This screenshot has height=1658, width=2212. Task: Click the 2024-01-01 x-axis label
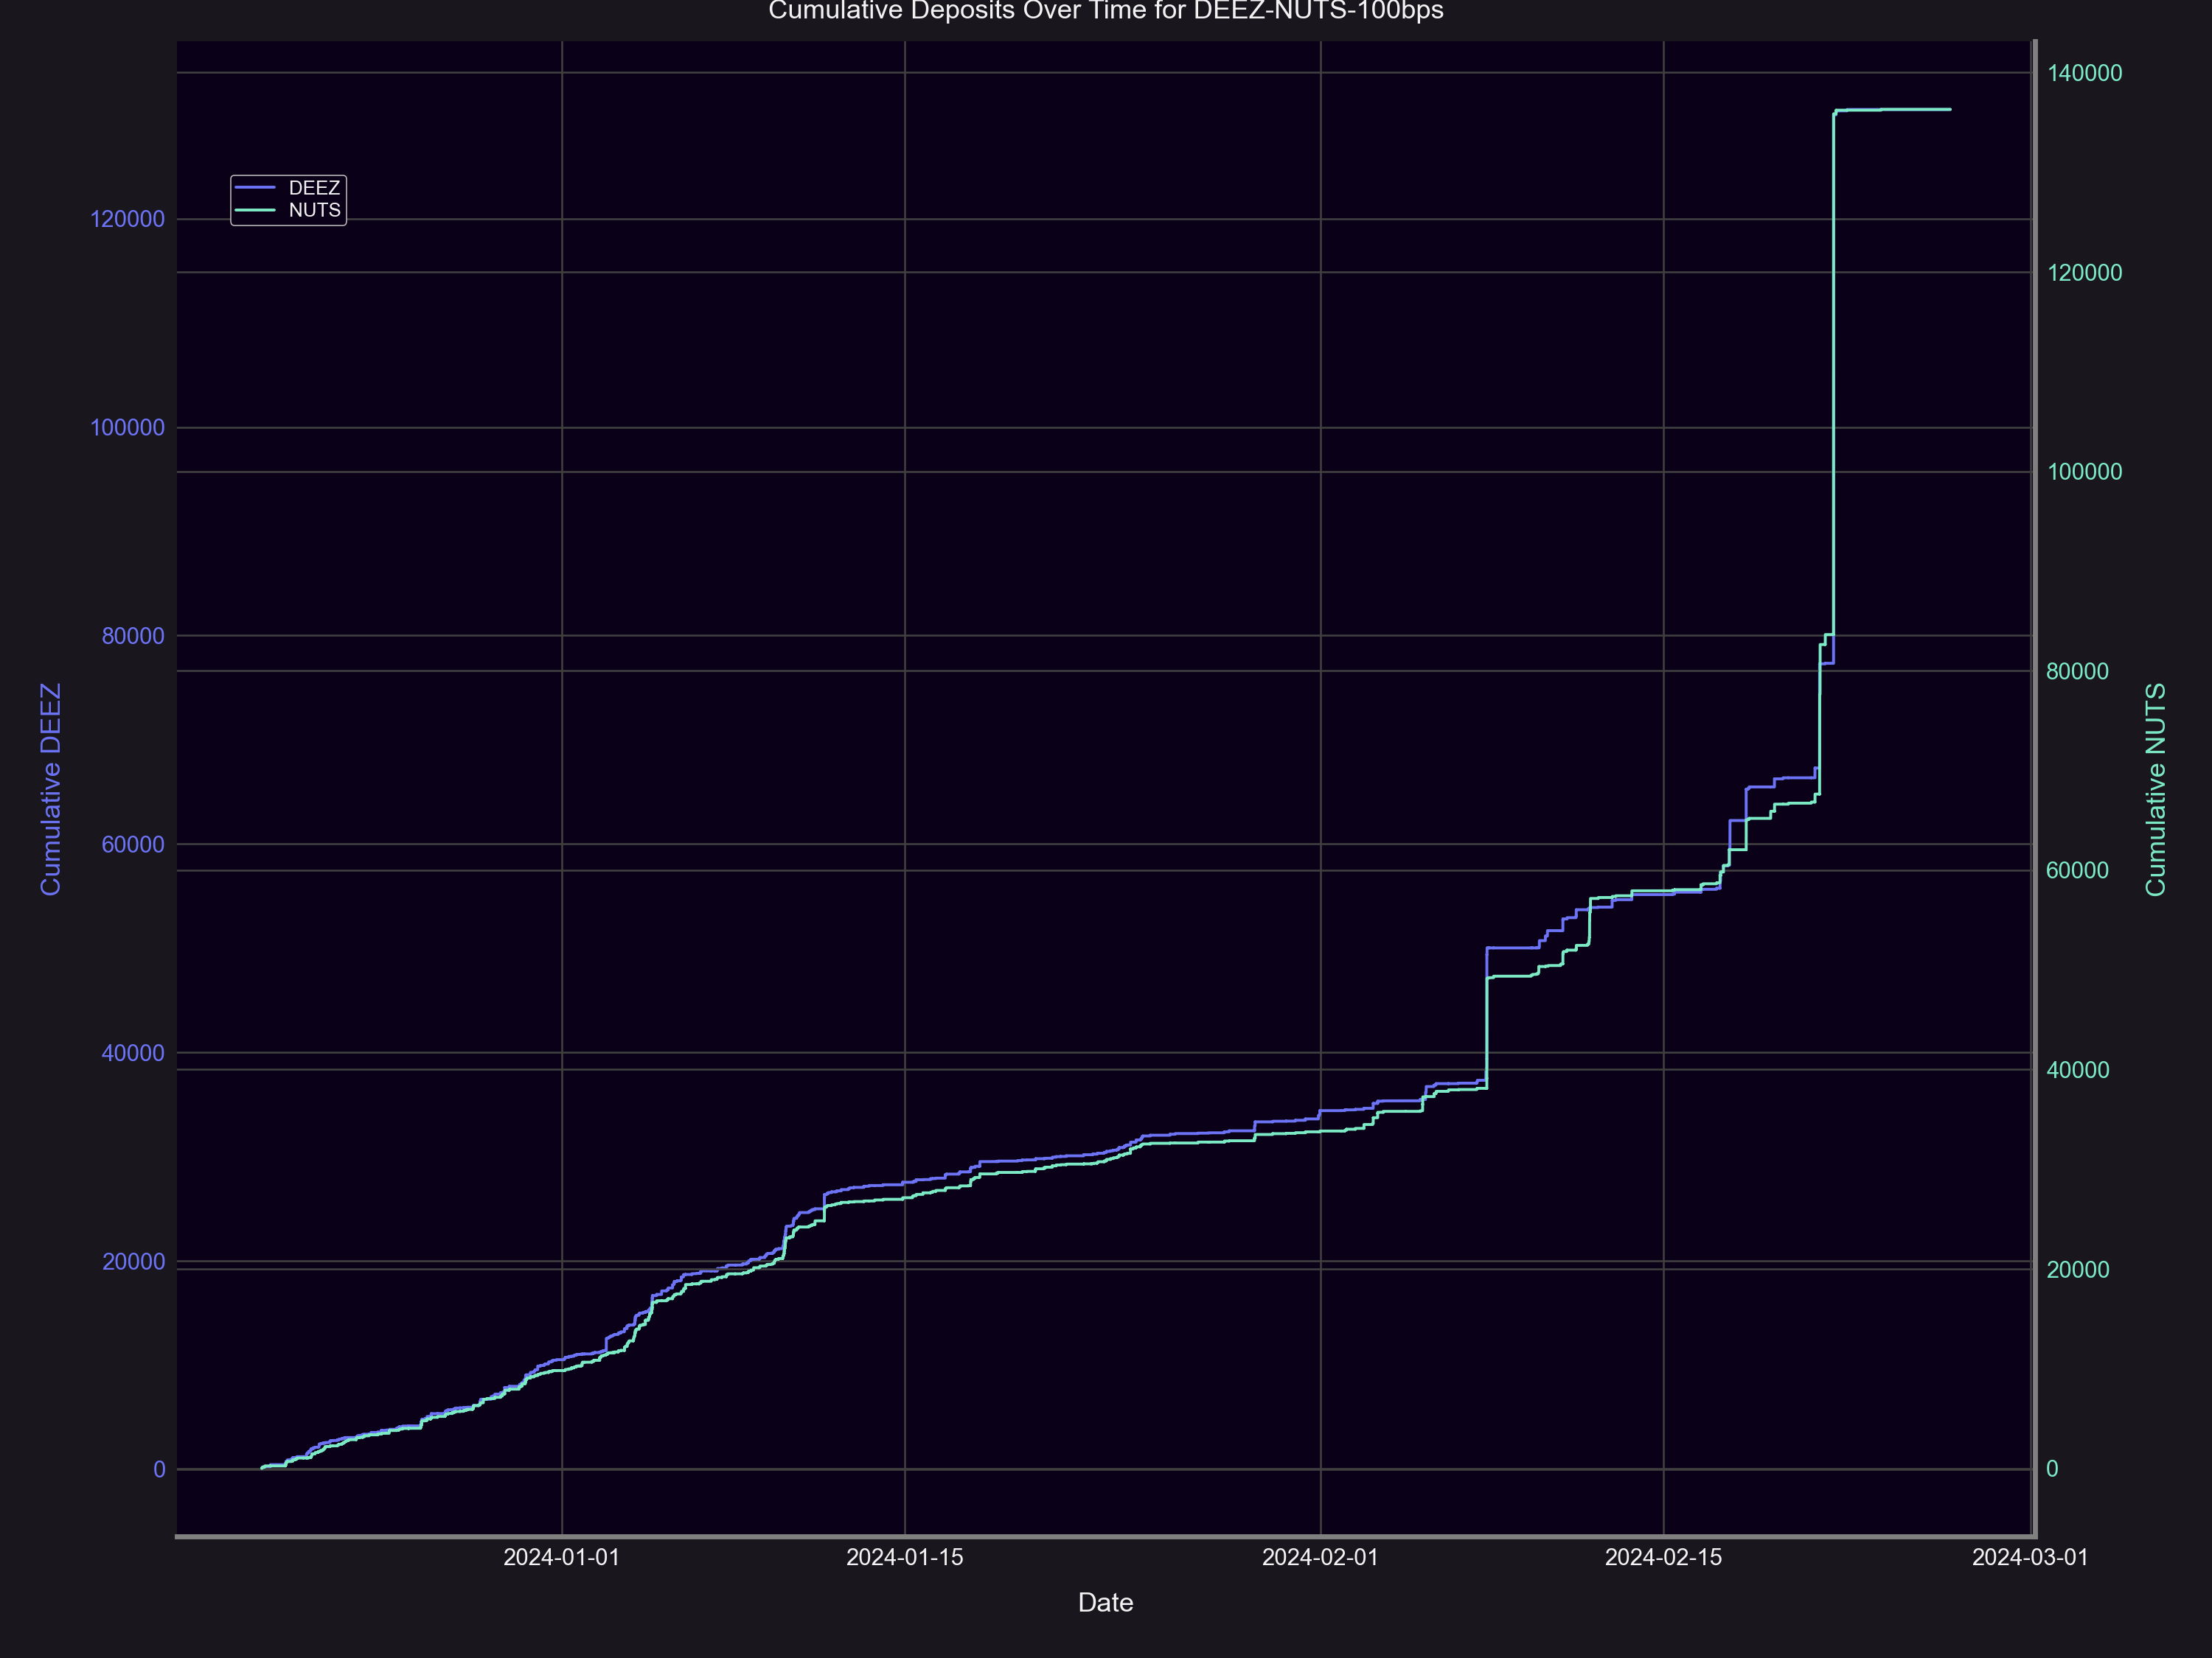[x=561, y=1557]
